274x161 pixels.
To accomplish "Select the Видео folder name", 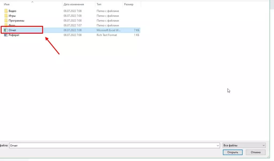I will click(x=12, y=11).
